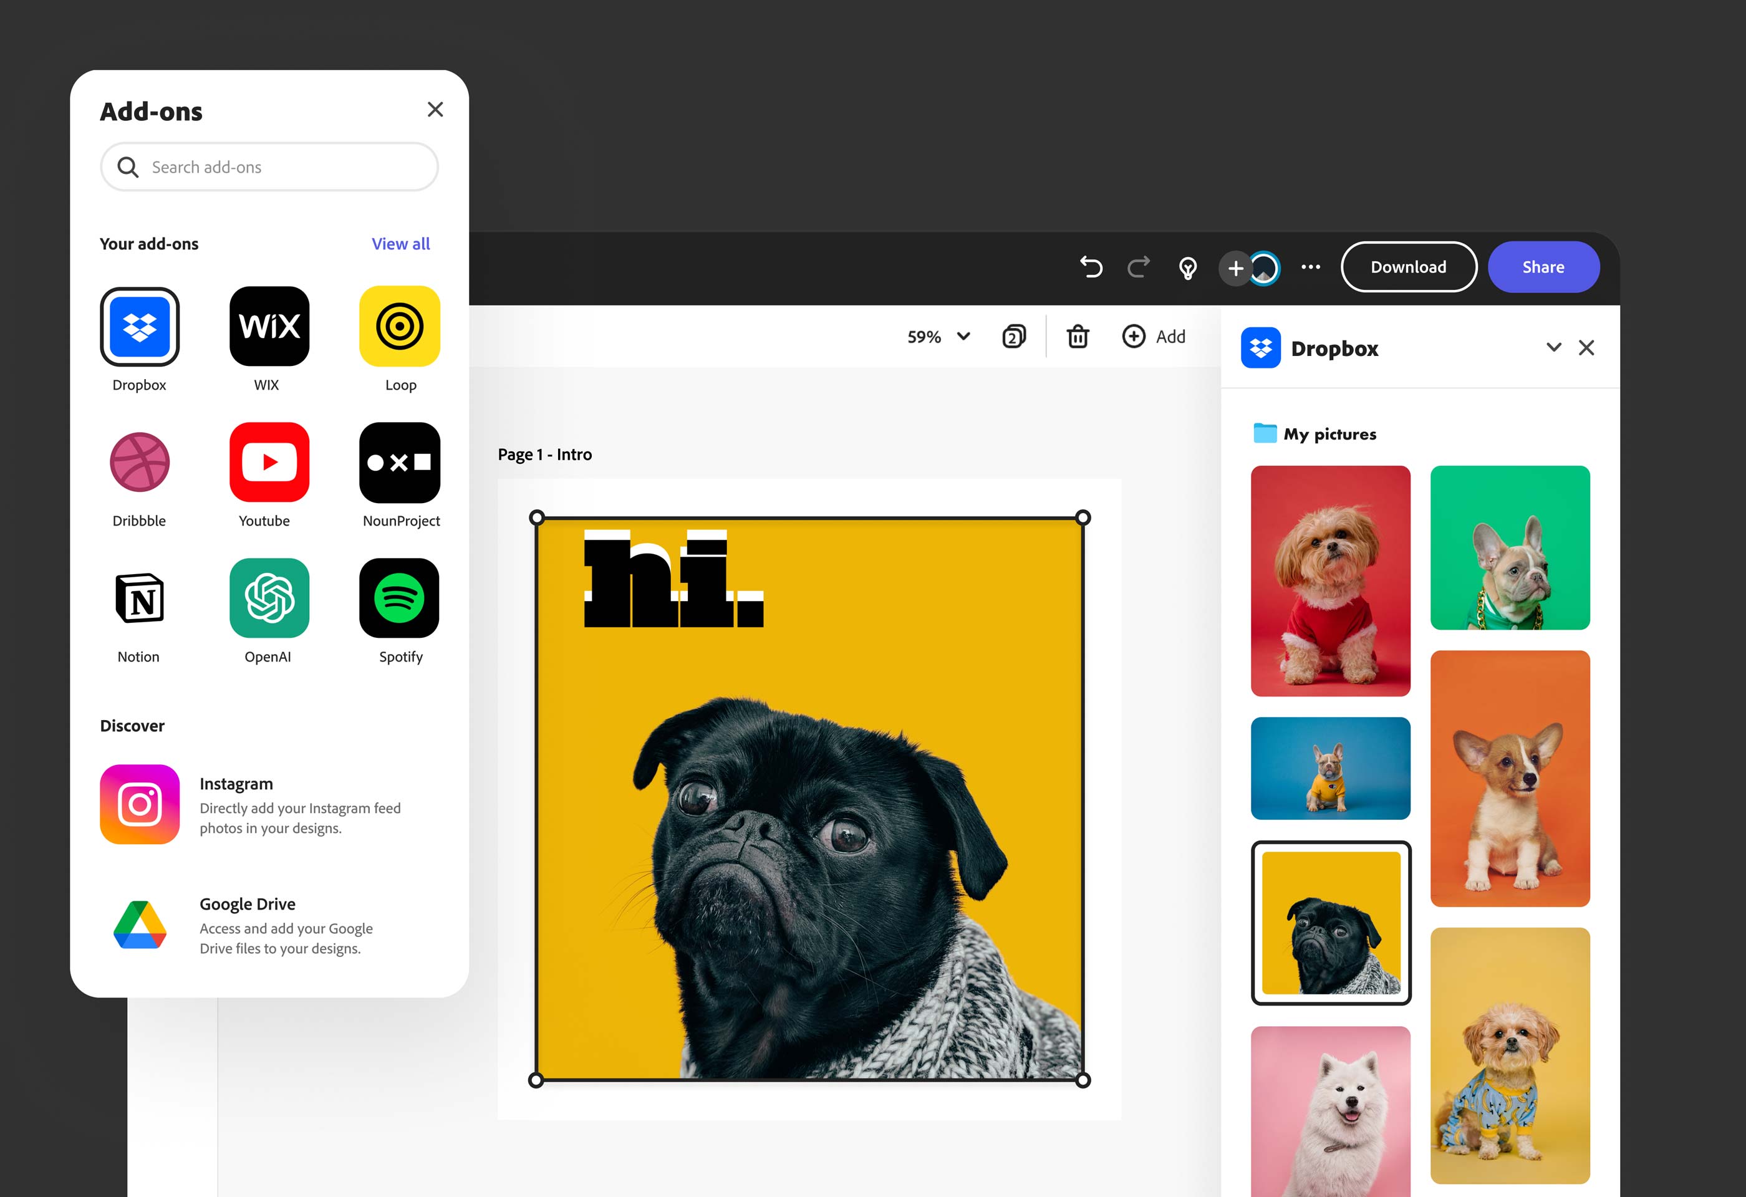Collapse the Dropbox panel chevron
This screenshot has height=1197, width=1746.
coord(1554,348)
